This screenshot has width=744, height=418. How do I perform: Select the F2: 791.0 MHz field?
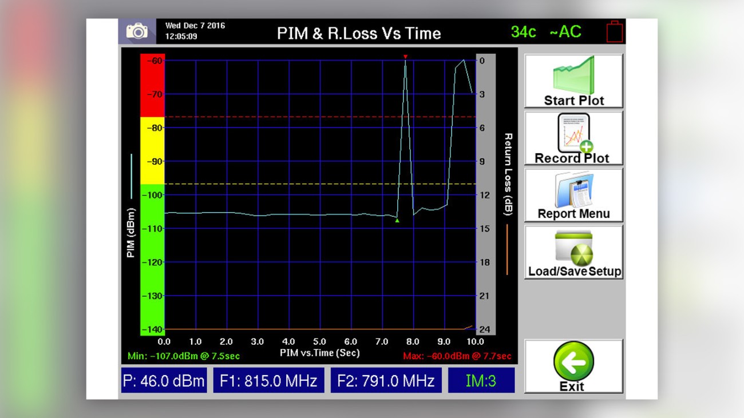tap(386, 381)
